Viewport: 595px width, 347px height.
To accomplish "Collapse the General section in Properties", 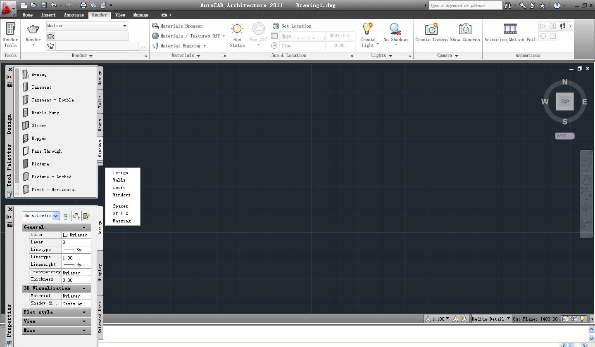I will (x=84, y=227).
